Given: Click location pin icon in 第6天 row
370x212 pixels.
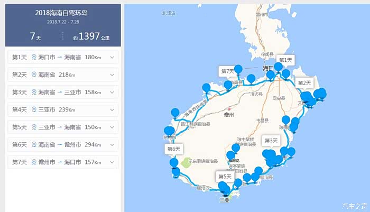Looking at the screenshot, I should (34, 144).
